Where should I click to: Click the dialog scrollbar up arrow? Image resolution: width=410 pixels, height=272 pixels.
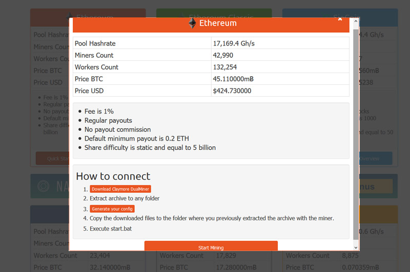tap(356, 21)
